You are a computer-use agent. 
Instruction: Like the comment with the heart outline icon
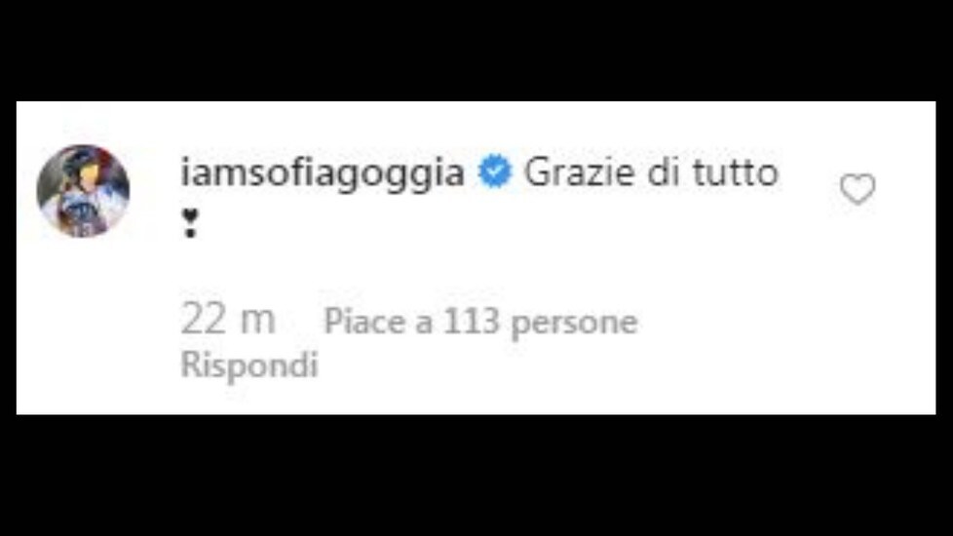tap(858, 189)
